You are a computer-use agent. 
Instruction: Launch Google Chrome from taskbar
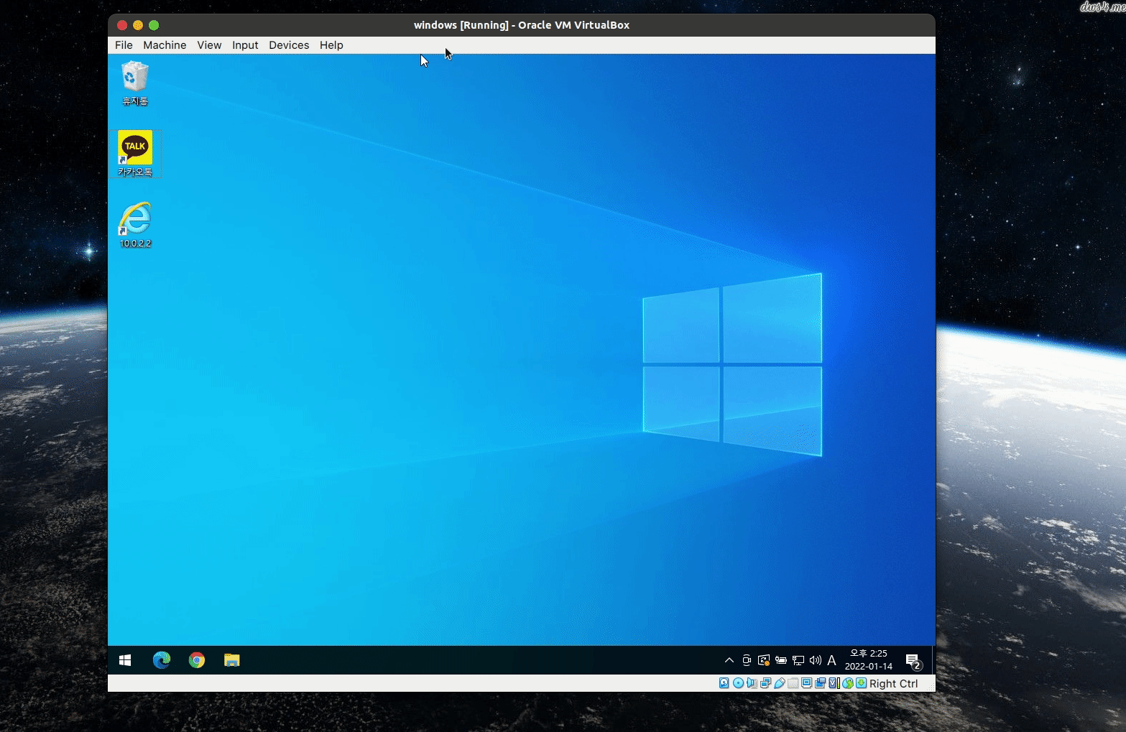coord(197,660)
